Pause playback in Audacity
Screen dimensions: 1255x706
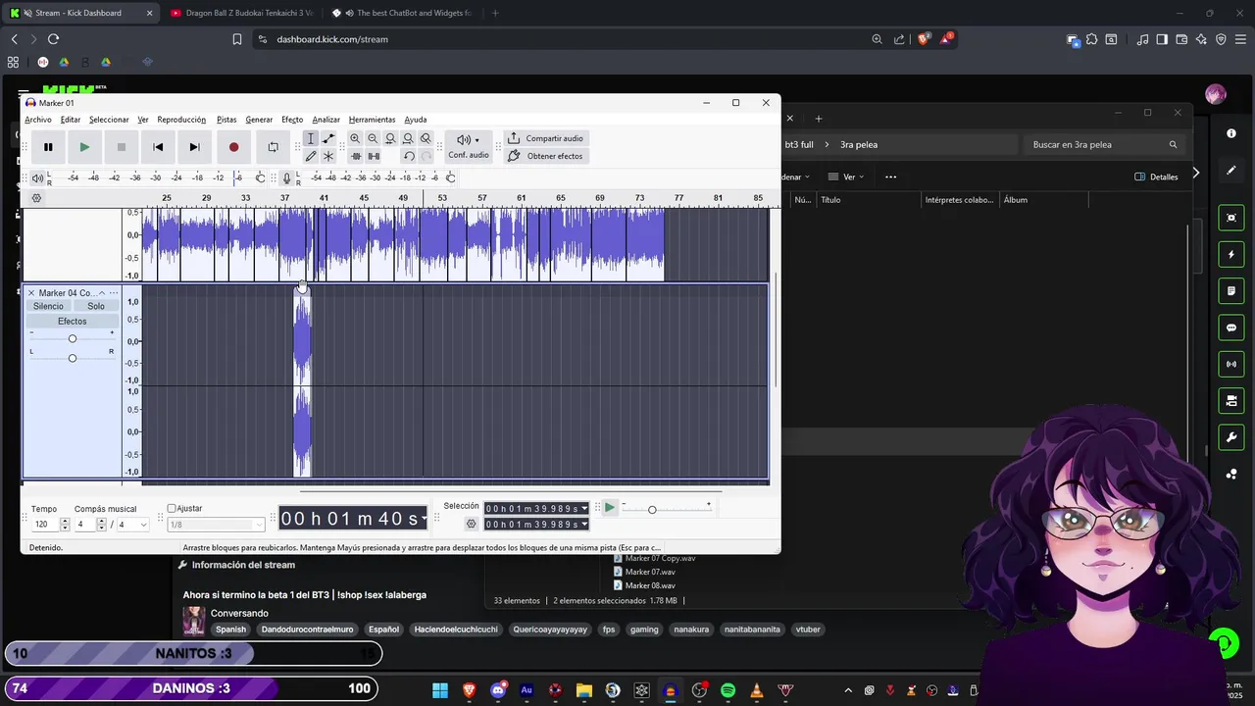coord(48,147)
